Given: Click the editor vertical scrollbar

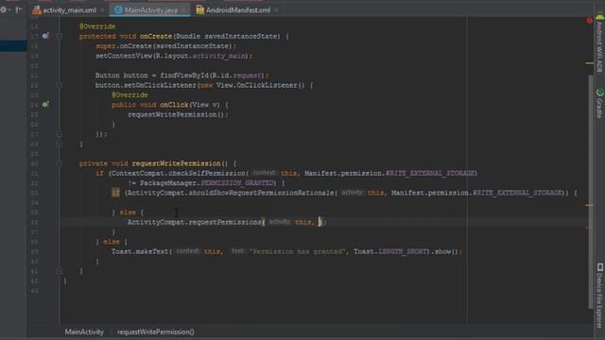Looking at the screenshot, I should (x=590, y=192).
